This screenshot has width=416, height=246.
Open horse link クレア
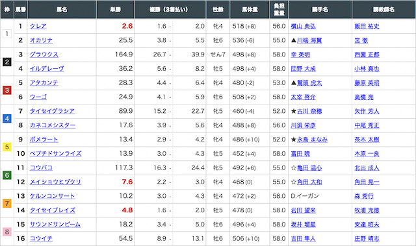[x=38, y=26]
